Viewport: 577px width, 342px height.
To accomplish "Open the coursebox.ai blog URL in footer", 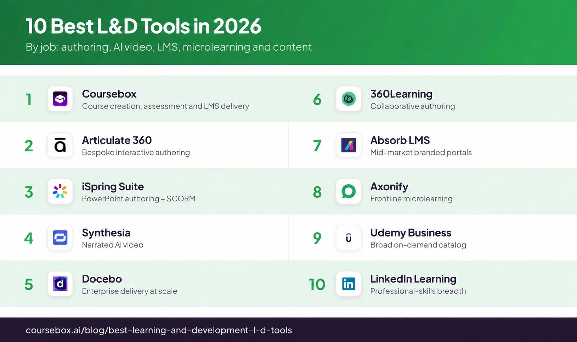I will [159, 330].
